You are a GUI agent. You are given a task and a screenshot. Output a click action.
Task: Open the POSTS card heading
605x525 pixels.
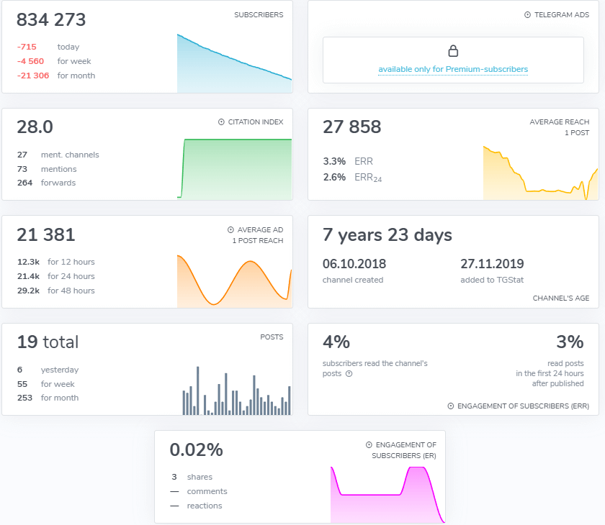point(272,337)
